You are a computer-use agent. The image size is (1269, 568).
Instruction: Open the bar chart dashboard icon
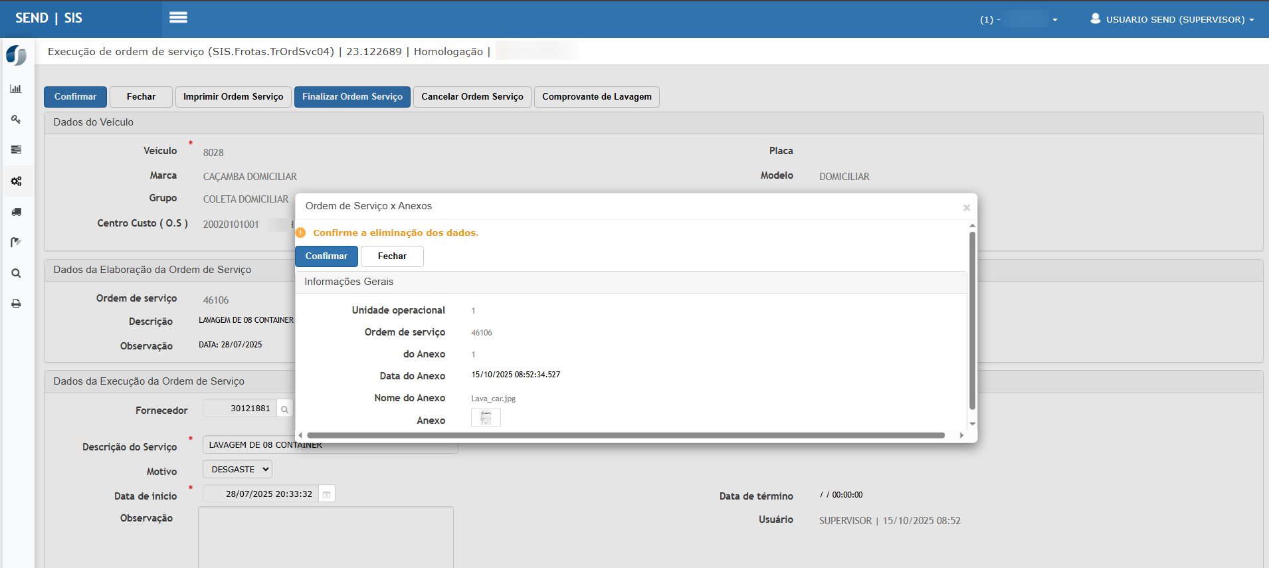coord(16,88)
